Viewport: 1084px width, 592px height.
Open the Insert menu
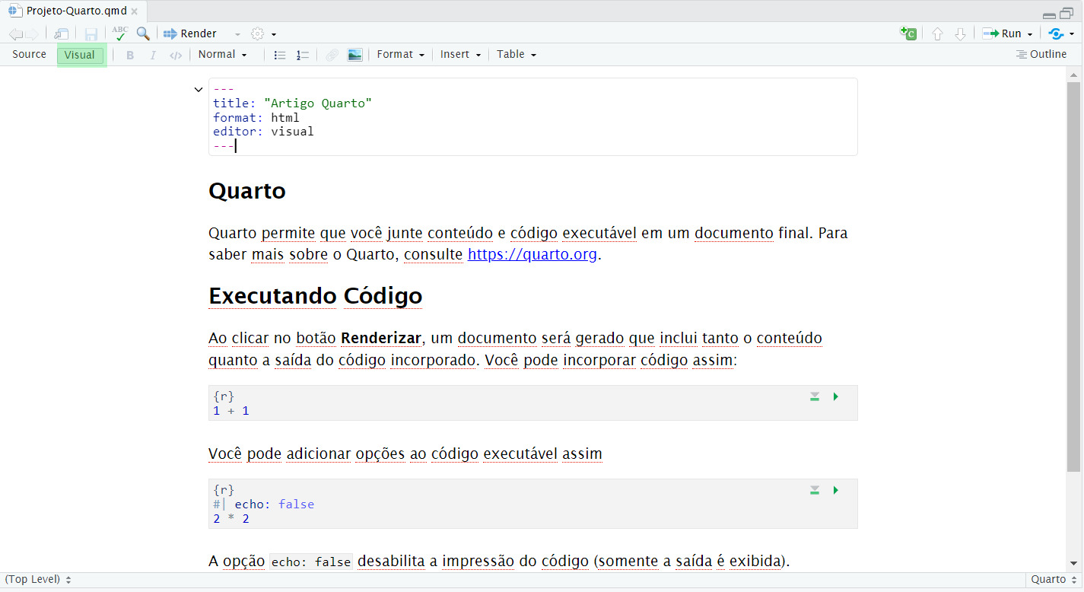click(x=461, y=54)
